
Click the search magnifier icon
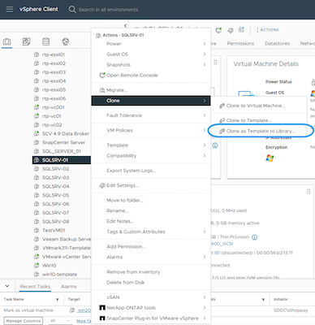click(72, 10)
